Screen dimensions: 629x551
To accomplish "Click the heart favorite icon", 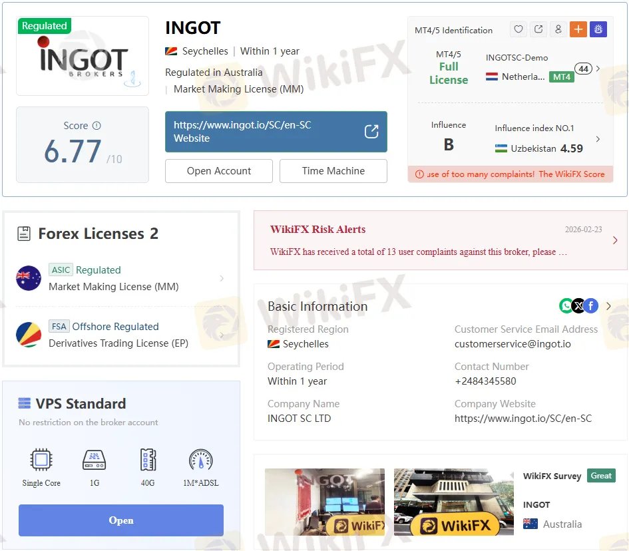I will (519, 29).
